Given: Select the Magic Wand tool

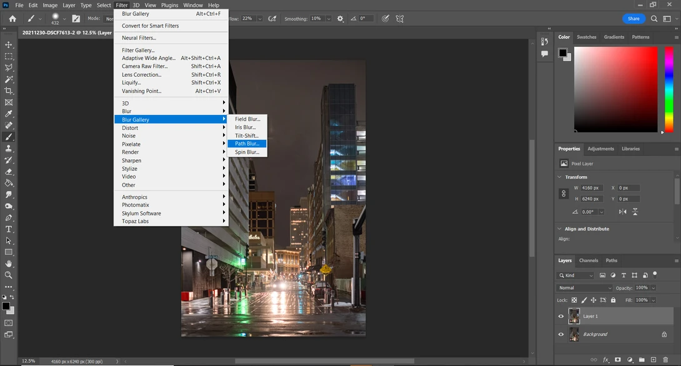Looking at the screenshot, I should pyautogui.click(x=8, y=79).
